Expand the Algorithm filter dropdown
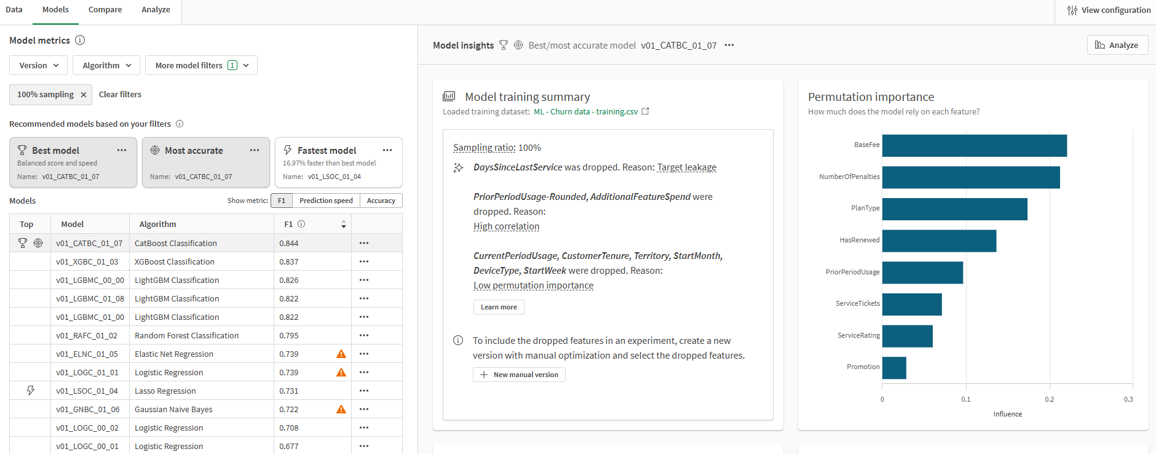 pos(106,65)
